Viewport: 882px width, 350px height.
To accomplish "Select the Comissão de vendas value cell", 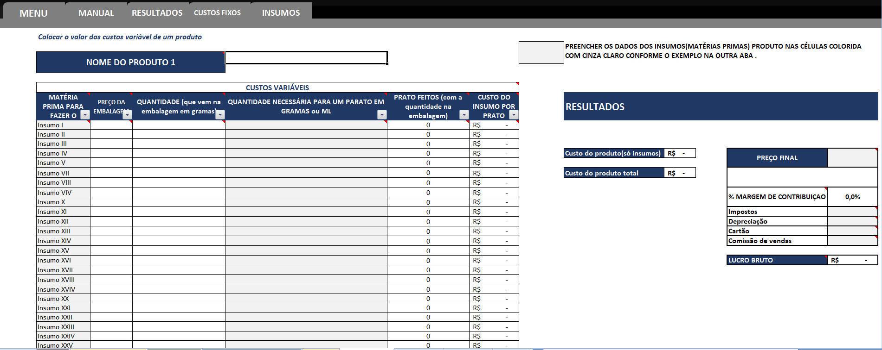I will [852, 241].
